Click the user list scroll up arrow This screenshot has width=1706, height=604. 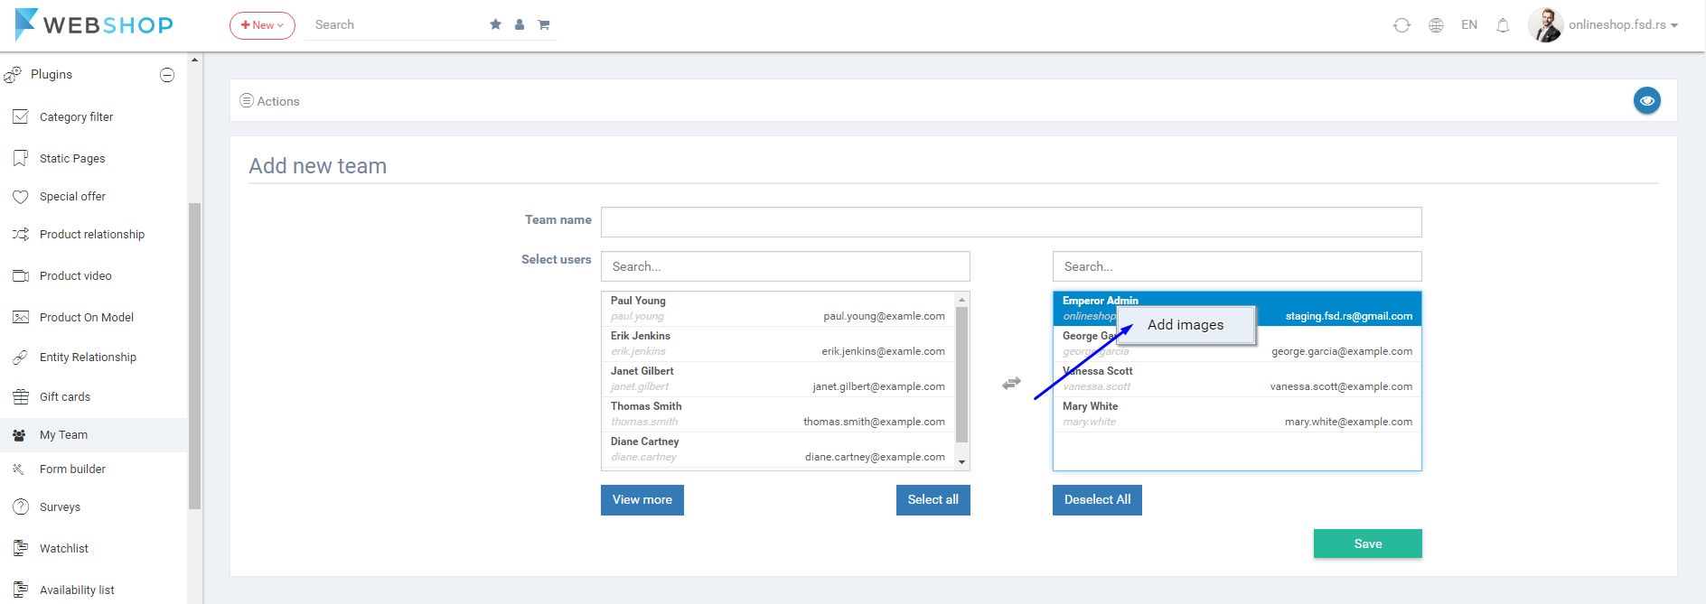(x=961, y=300)
